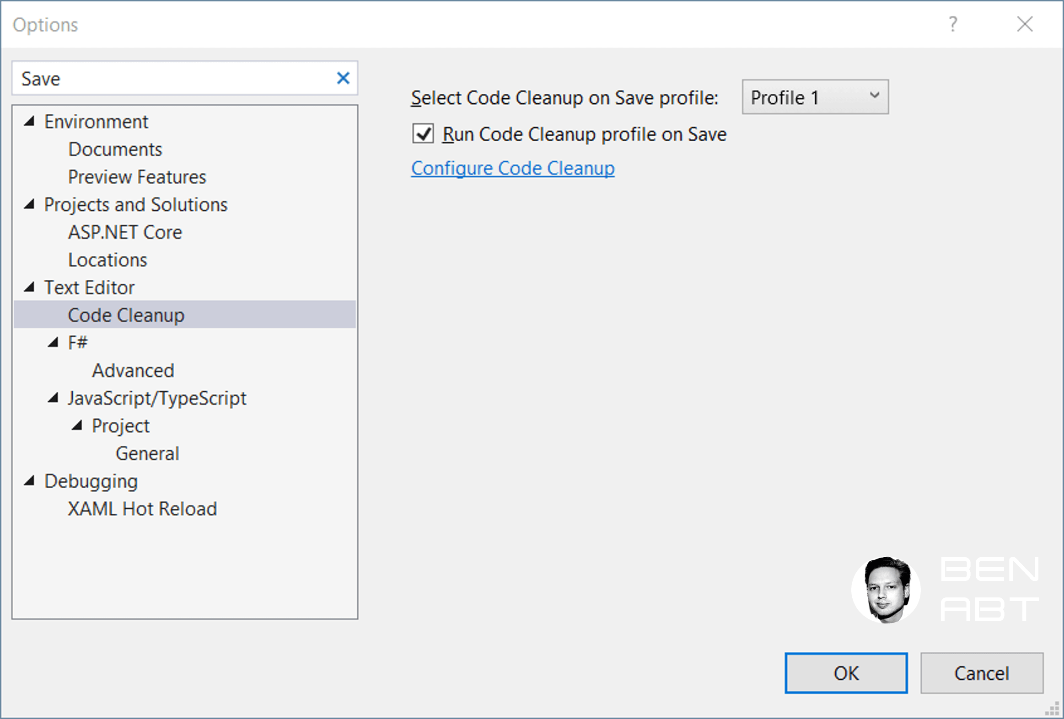The height and width of the screenshot is (719, 1064).
Task: Confirm changes with the OK button
Action: pyautogui.click(x=846, y=673)
